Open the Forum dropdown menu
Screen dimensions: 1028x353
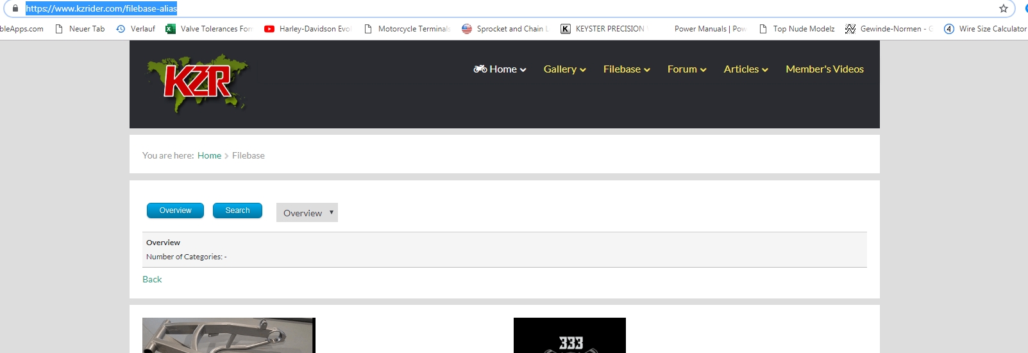pyautogui.click(x=686, y=69)
